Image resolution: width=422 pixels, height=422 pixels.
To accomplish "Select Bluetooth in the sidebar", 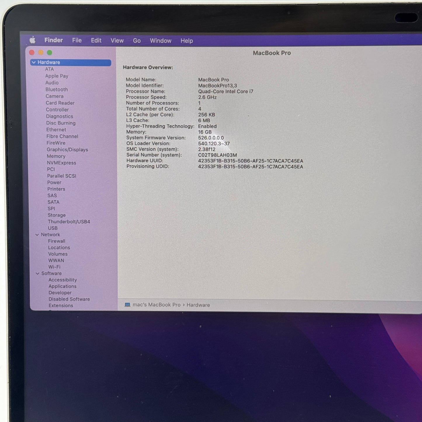I will (57, 89).
